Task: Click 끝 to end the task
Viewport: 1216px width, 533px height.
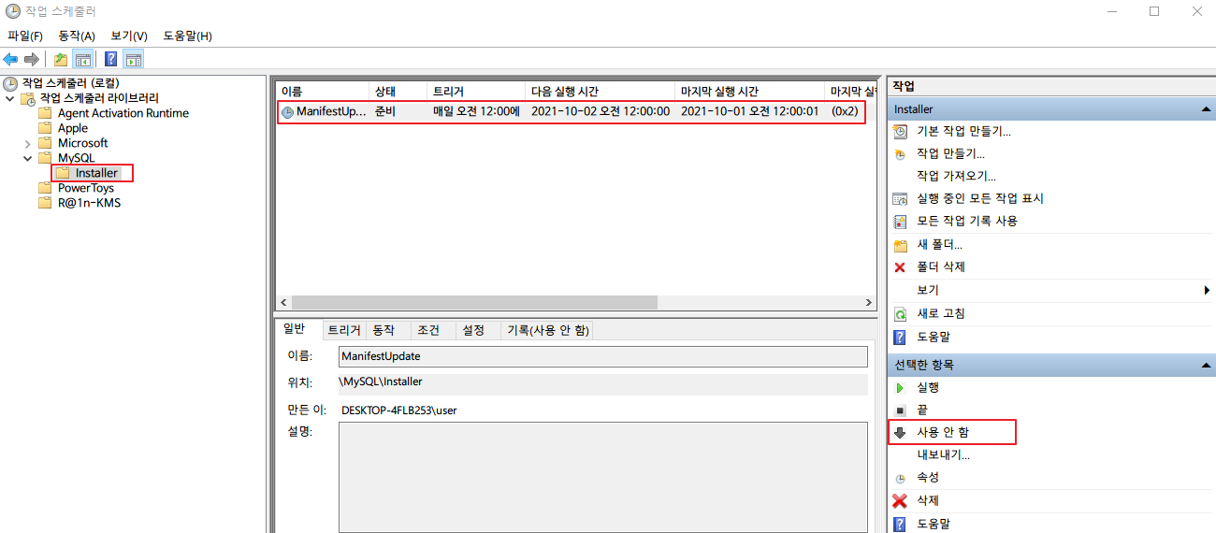Action: pos(922,410)
